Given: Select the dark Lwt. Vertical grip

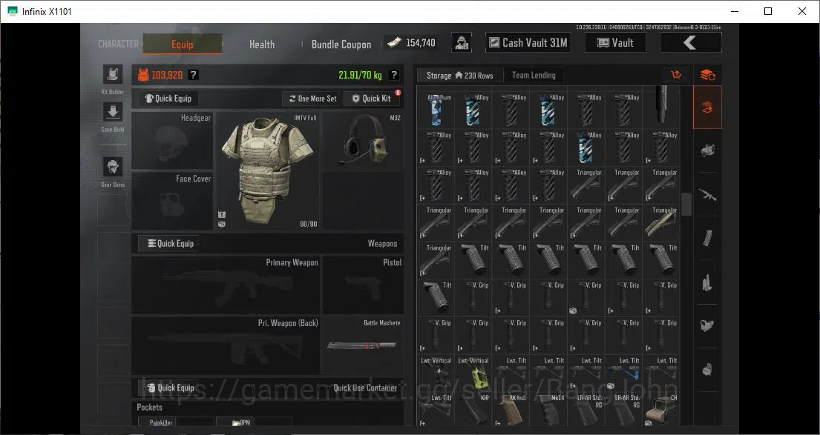Looking at the screenshot, I should 436,373.
